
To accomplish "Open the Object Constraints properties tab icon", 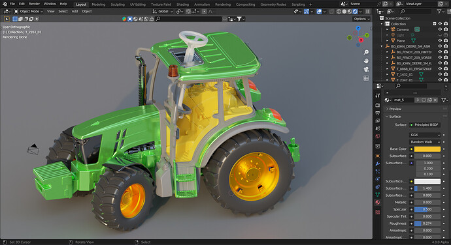I will (x=378, y=187).
